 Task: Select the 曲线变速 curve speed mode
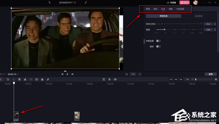199,16
